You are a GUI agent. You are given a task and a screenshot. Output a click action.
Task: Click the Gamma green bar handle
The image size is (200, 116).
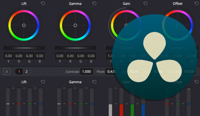point(81,104)
